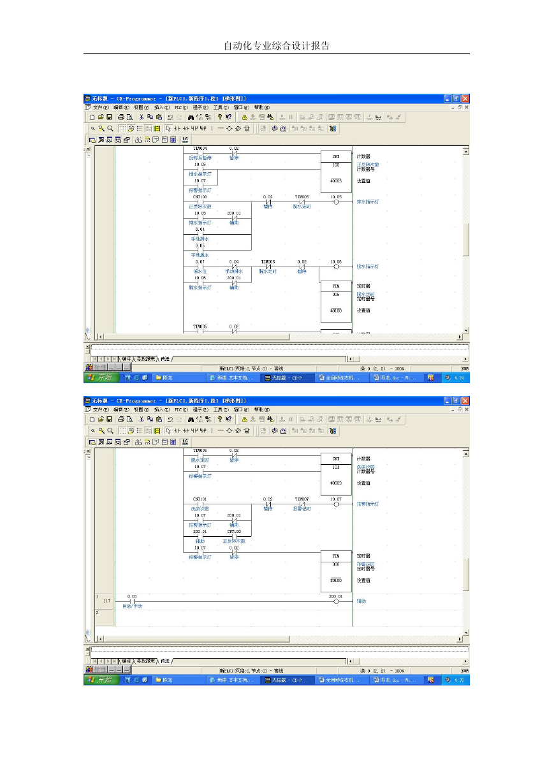Select the 10.05 排水指示灯 output coil
The width and height of the screenshot is (554, 783).
(x=336, y=201)
